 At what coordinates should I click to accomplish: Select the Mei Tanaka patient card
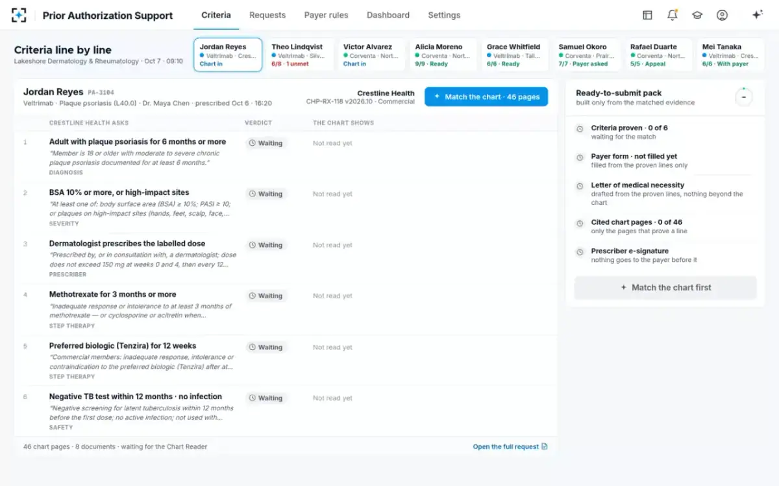[730, 54]
